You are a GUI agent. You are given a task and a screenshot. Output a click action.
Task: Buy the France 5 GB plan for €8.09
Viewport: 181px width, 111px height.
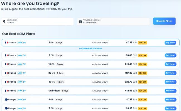170,55
